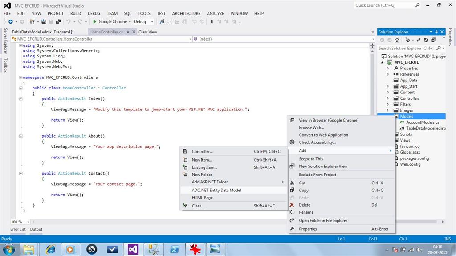Click the Visual Studio taskbar icon
Screen dimensions: 456x256
tap(133, 249)
